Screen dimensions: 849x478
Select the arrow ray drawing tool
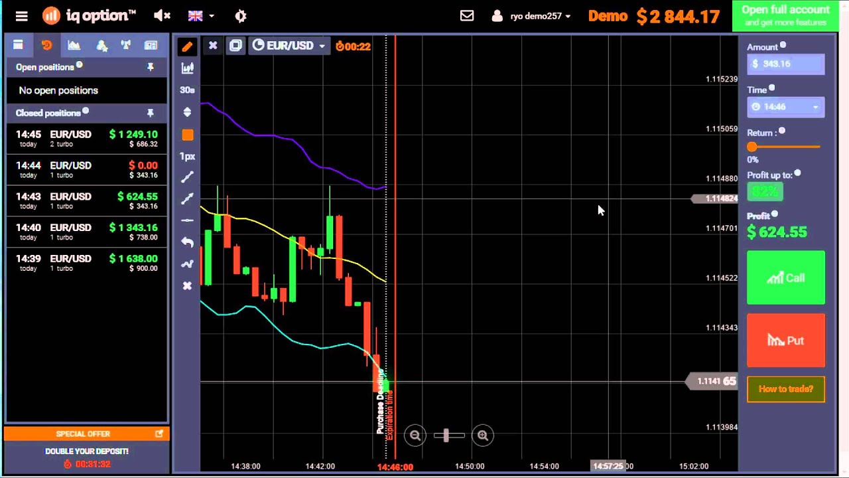(x=187, y=199)
